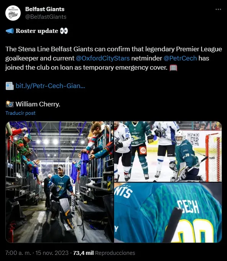227x261 pixels.
Task: Open the 73,4 mil Reproducciones count
Action: point(104,253)
